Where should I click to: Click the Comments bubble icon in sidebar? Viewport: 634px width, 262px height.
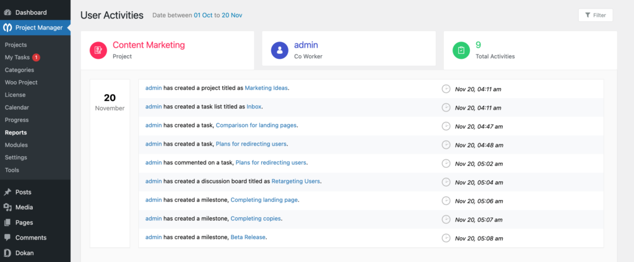click(x=7, y=237)
